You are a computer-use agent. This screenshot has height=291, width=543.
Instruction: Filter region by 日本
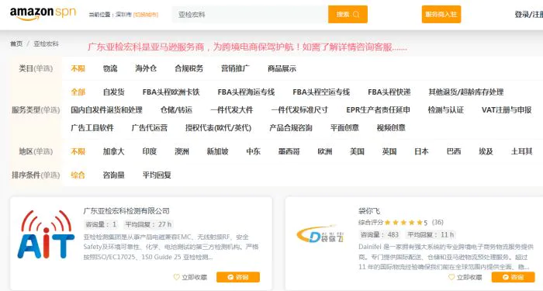coord(421,151)
